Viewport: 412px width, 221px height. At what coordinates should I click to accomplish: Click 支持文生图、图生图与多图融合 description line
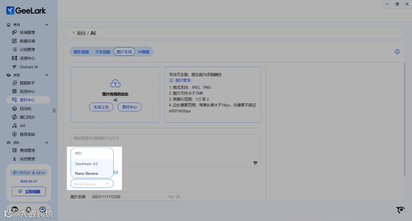click(195, 74)
